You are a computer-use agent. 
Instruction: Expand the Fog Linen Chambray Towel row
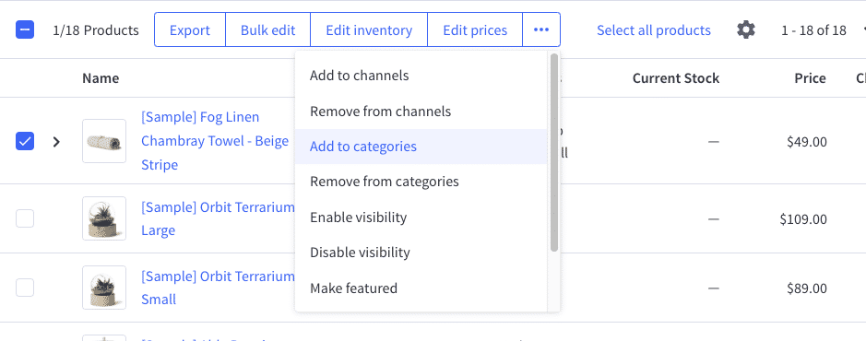click(x=55, y=142)
